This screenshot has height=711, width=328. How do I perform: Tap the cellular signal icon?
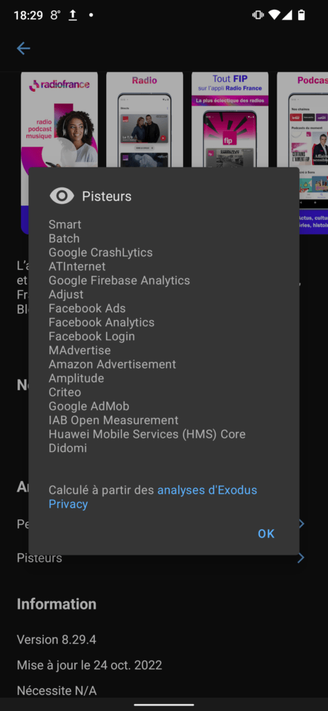[x=287, y=15]
